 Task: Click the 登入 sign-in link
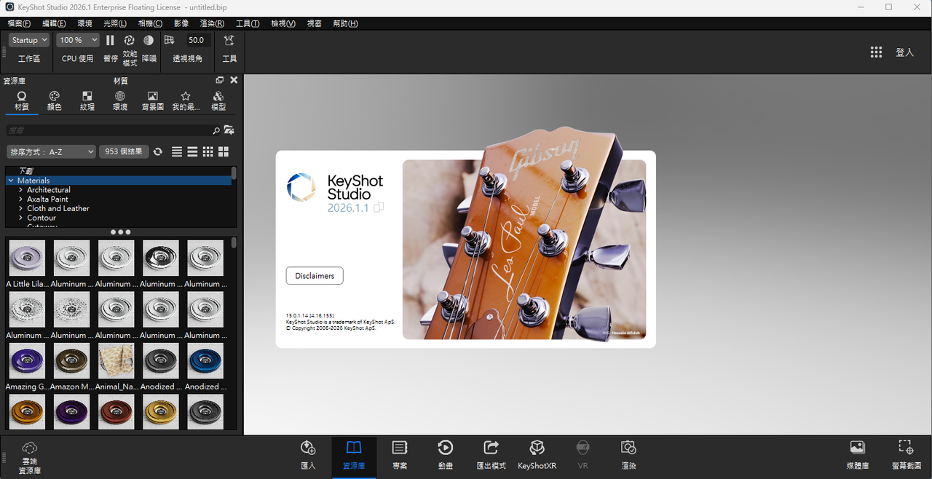pyautogui.click(x=904, y=52)
